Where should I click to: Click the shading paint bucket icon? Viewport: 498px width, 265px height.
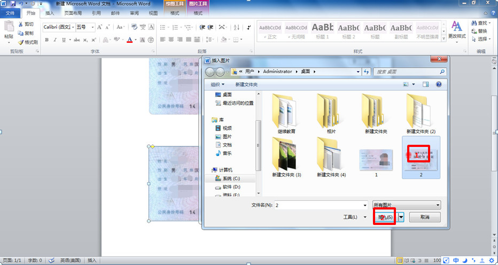pyautogui.click(x=223, y=40)
